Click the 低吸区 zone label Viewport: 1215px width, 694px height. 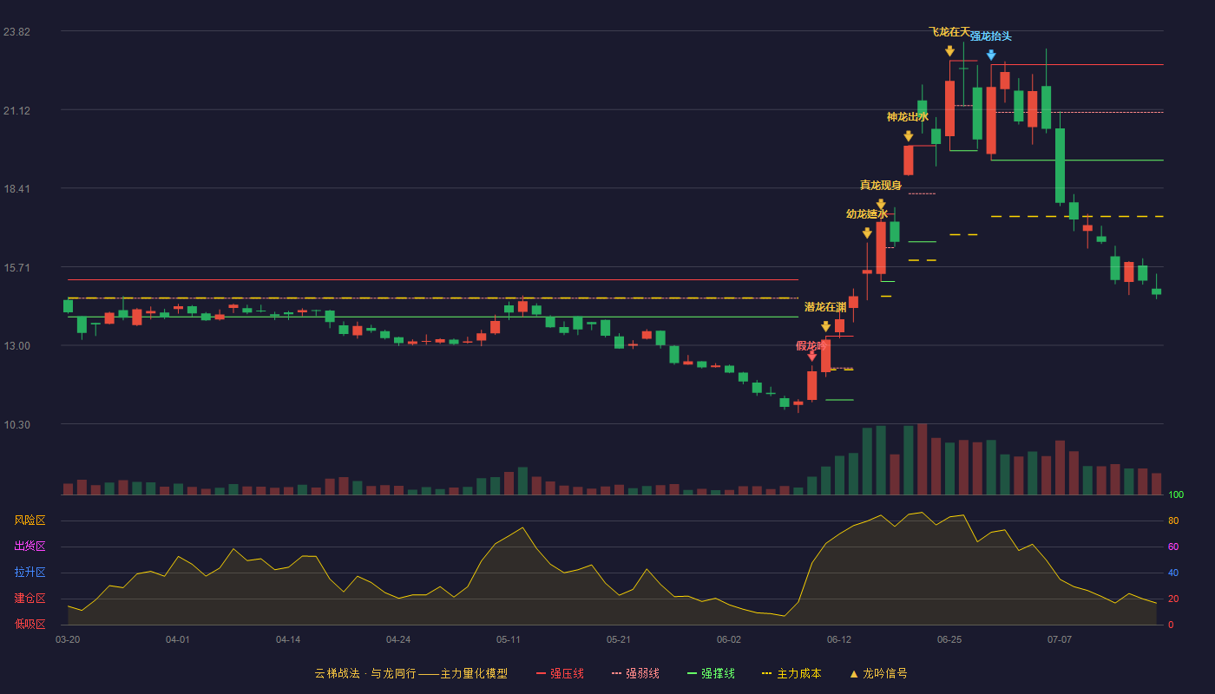30,624
